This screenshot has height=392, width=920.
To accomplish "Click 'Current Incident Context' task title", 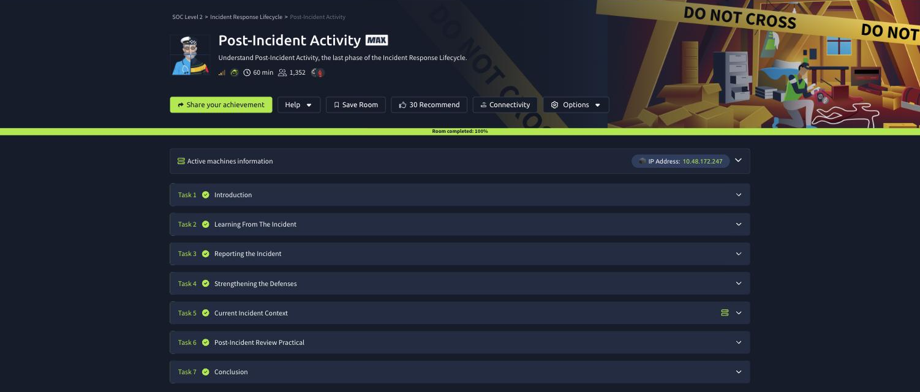I will (251, 313).
